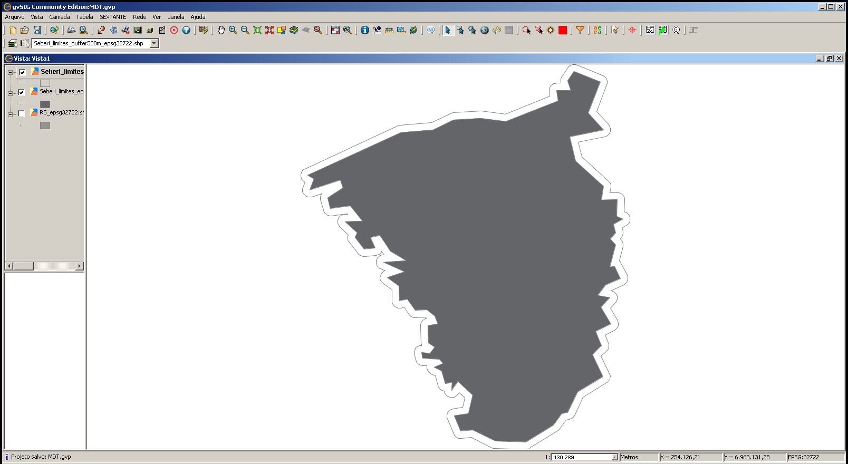Screen dimensions: 848x464
Task: Open the Camada menu
Action: (x=60, y=17)
